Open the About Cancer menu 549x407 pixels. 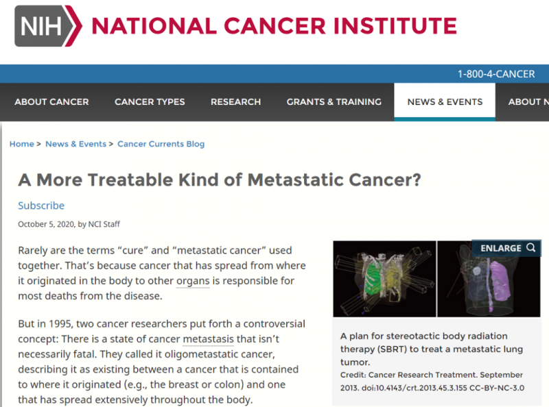pos(51,101)
